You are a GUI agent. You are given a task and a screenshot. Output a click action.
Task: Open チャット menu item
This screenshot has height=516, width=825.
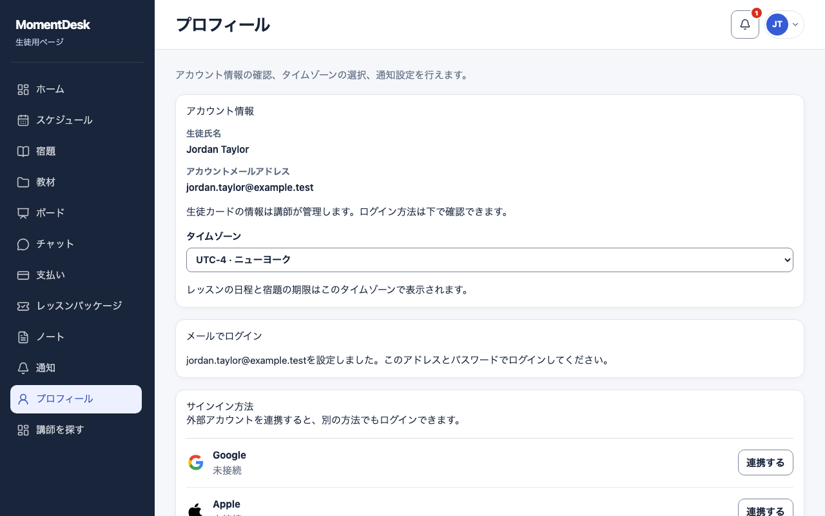pos(76,244)
